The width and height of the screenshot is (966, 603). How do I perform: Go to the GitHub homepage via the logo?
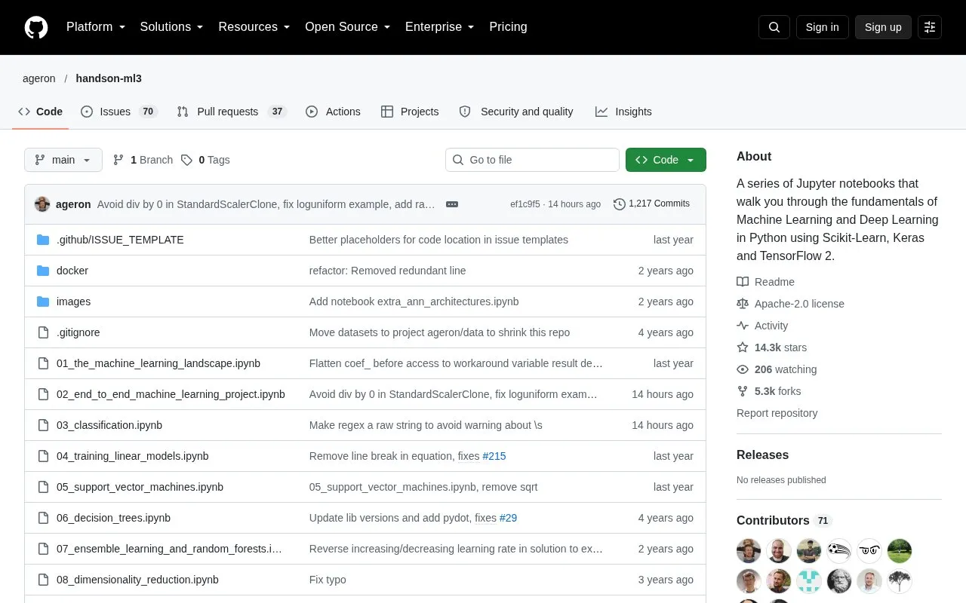pyautogui.click(x=36, y=27)
